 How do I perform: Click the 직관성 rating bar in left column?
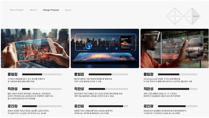[x=42, y=89]
